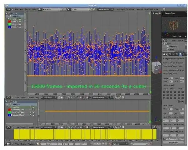The height and width of the screenshot is (150, 188).
Task: Click the Start: 1 frame field
Action: tap(49, 144)
